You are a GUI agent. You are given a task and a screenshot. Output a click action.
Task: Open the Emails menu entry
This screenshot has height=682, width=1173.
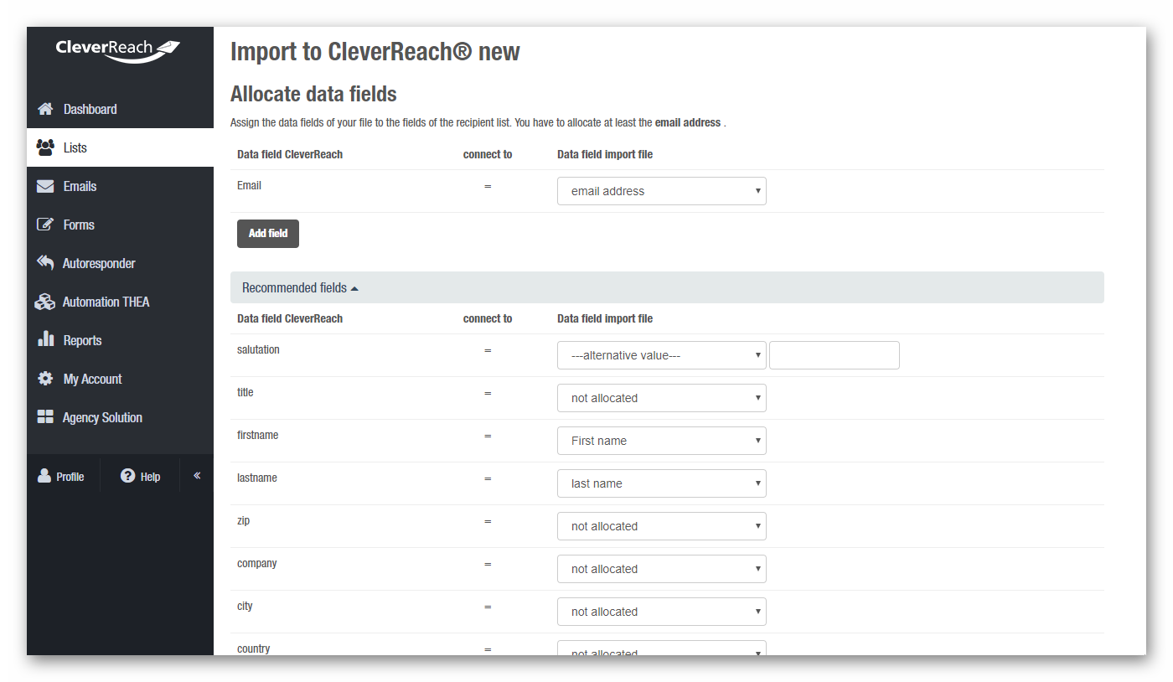[120, 186]
